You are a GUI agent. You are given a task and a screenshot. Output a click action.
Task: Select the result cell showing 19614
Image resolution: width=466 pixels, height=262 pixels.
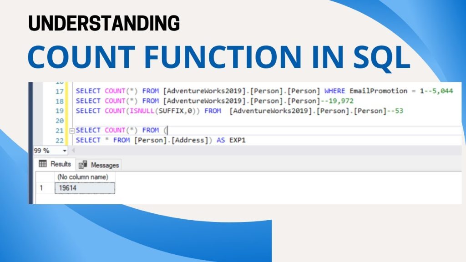click(x=85, y=187)
